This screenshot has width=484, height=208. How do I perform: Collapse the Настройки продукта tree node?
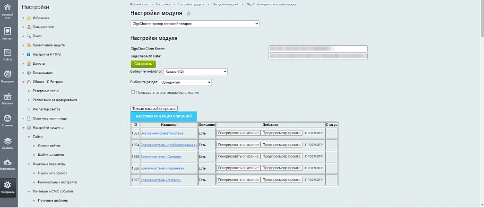click(x=24, y=128)
